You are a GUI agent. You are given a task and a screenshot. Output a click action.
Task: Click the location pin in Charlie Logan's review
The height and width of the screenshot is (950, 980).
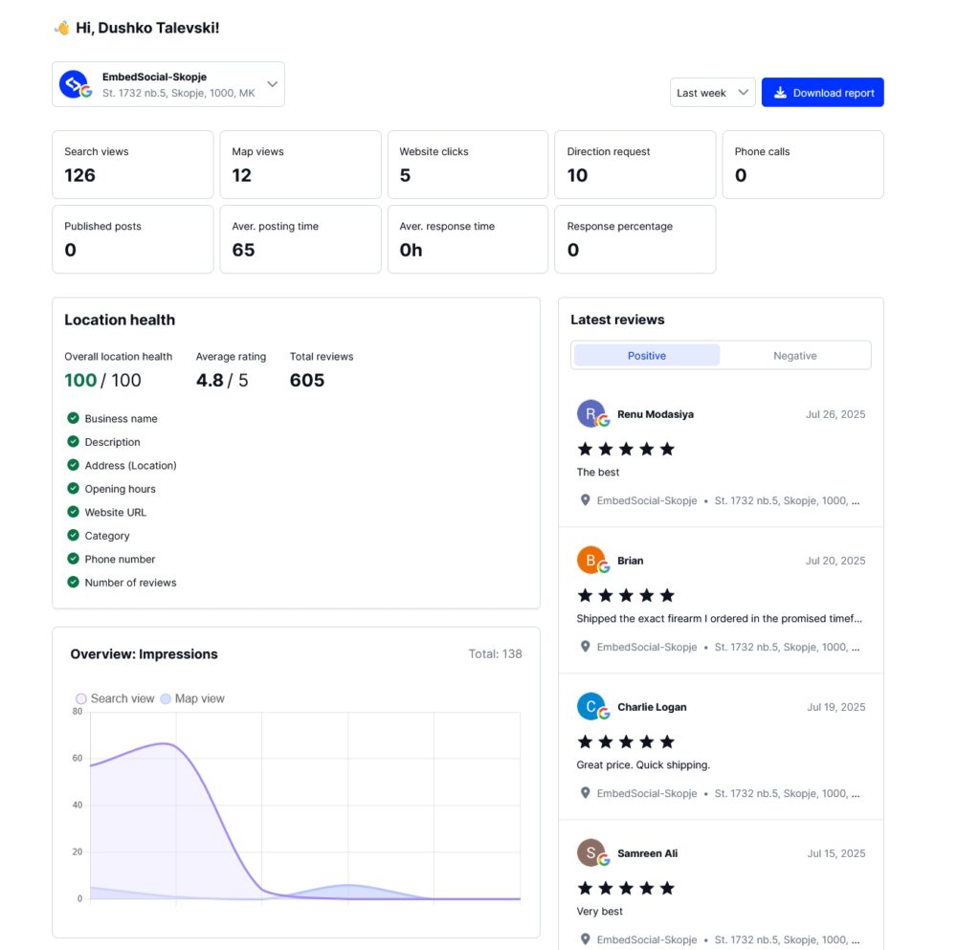coord(585,792)
